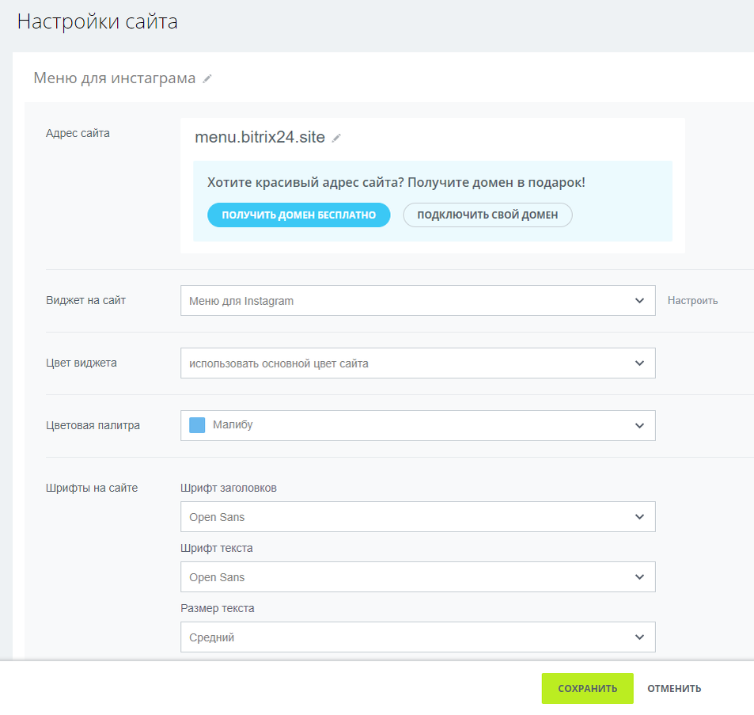Open the Виджет на сайт dropdown

418,301
